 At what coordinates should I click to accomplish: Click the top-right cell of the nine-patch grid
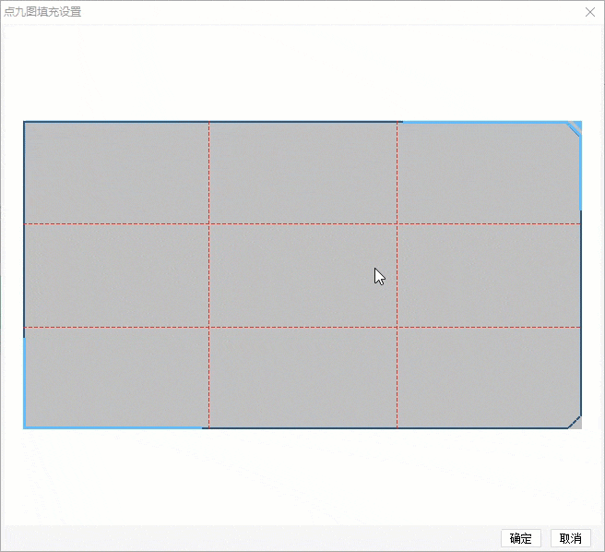point(489,173)
